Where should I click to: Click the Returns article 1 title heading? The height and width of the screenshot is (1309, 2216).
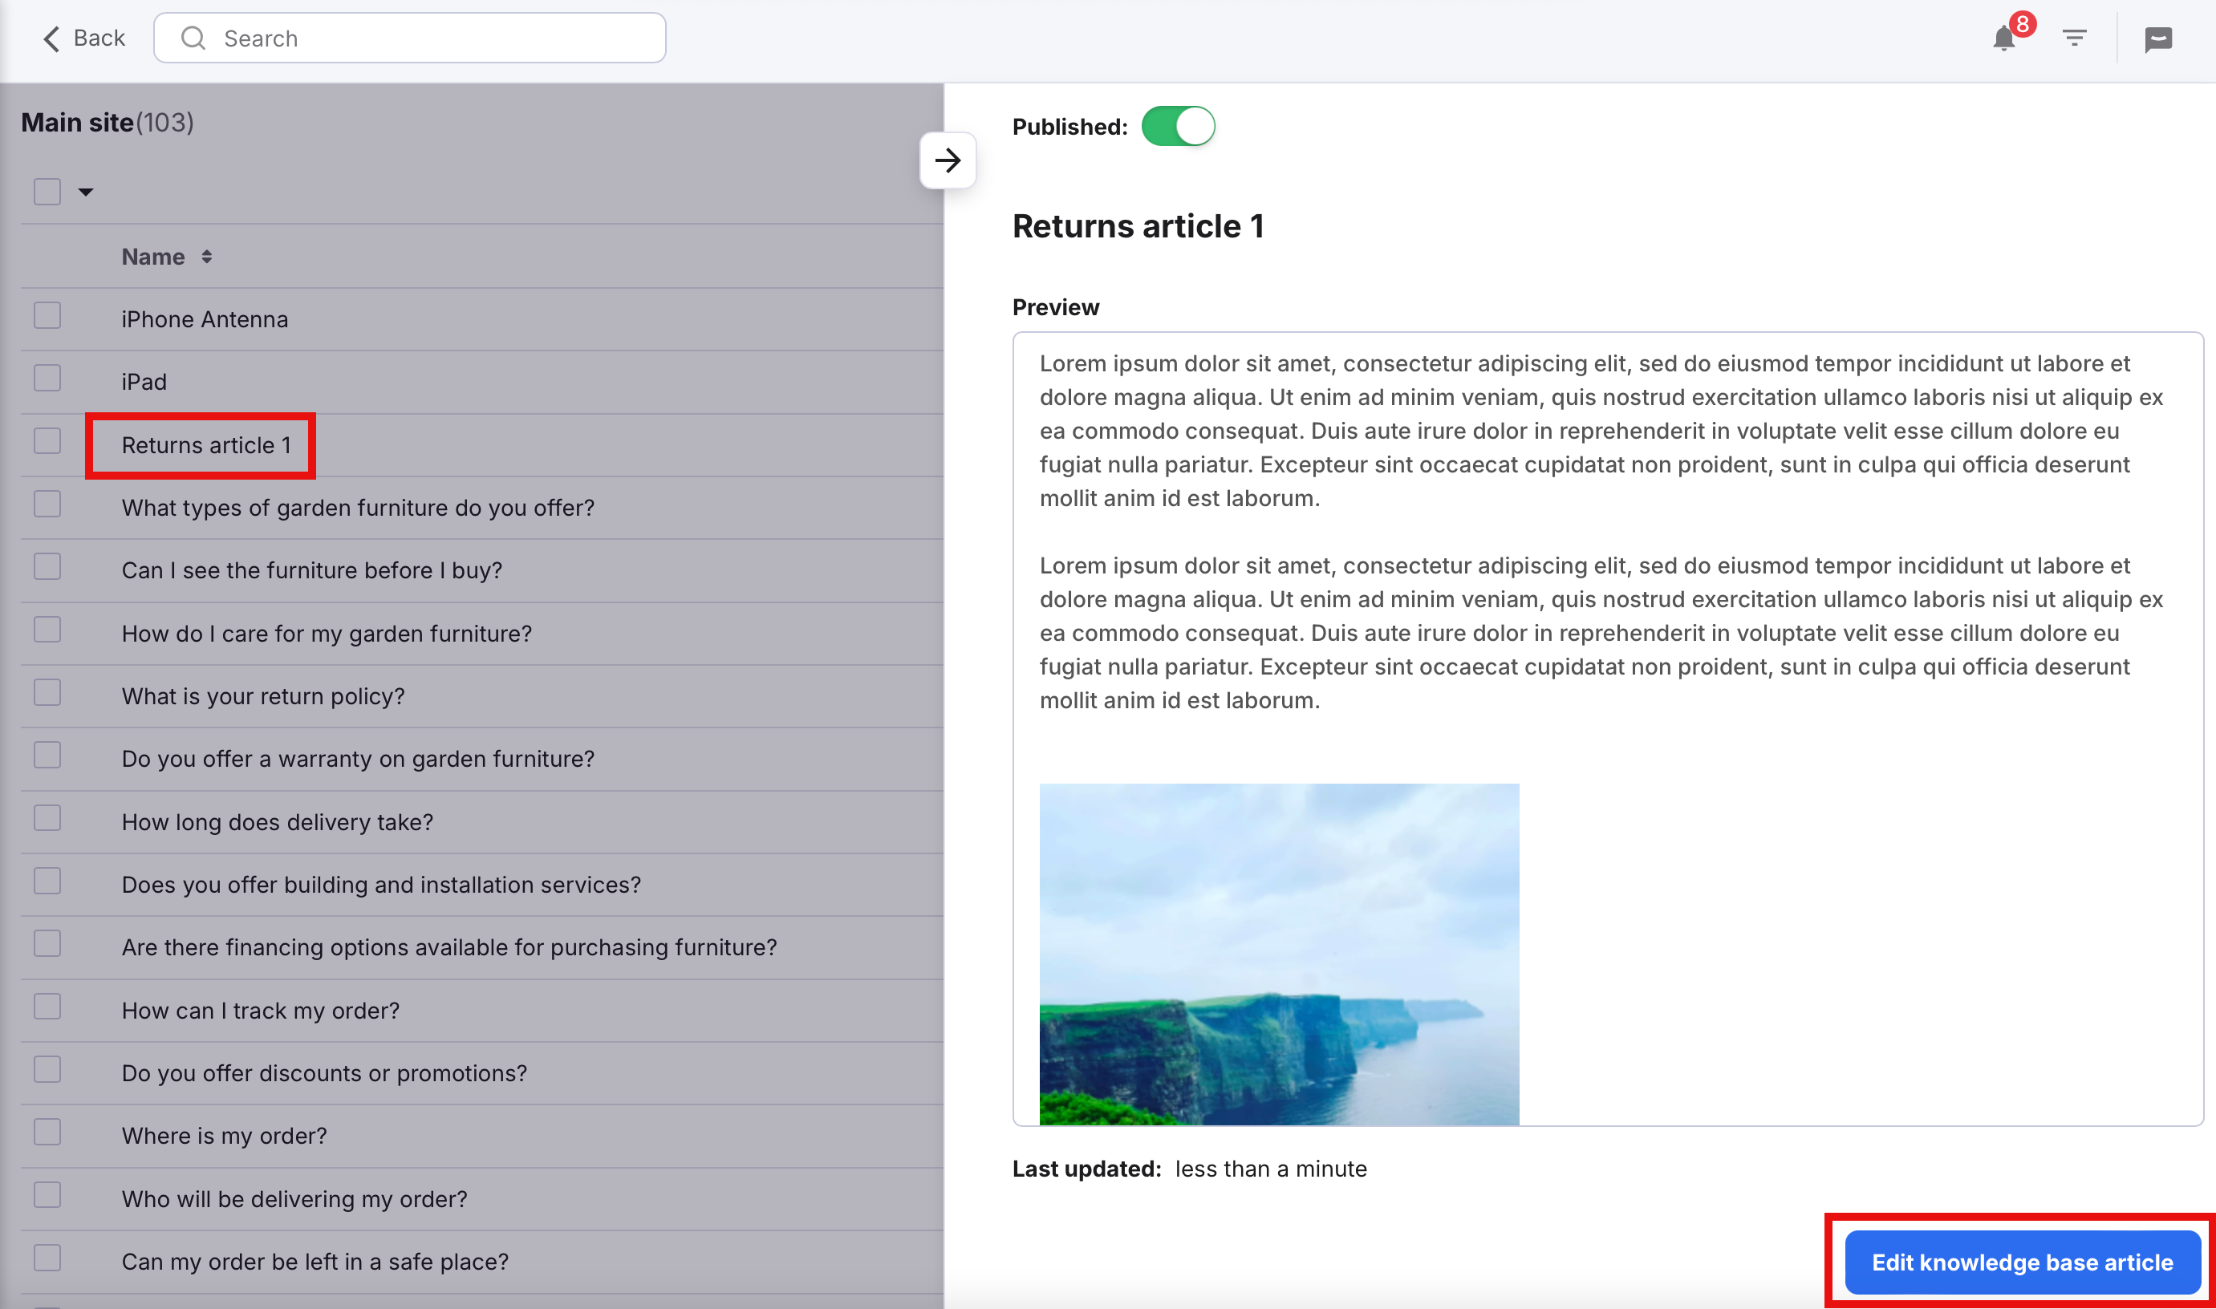(1138, 227)
